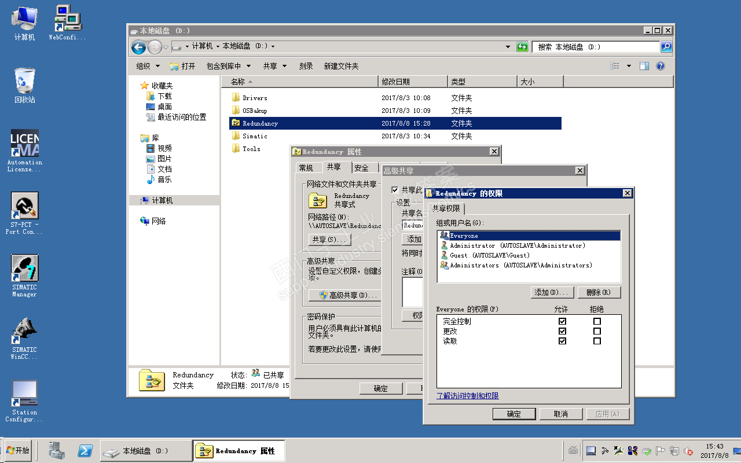Open the WebConfig desktop shortcut
This screenshot has height=463, width=741.
point(67,23)
